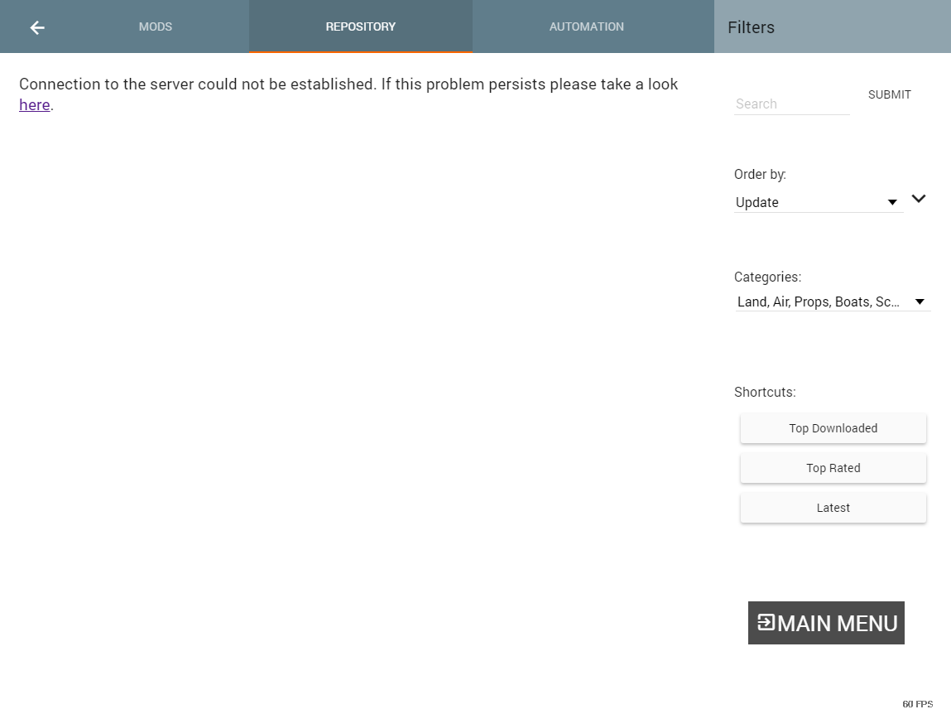Show Top Downloaded mods shortcut
Viewport: 951px width, 714px height.
[833, 428]
